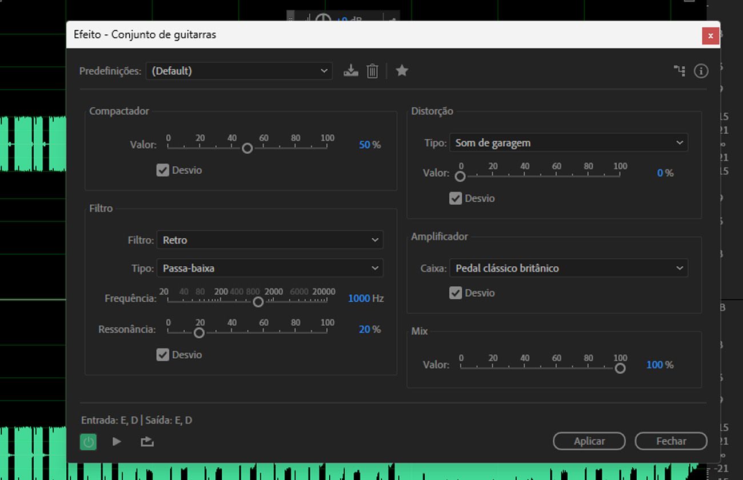Click the Fechar button

point(671,441)
